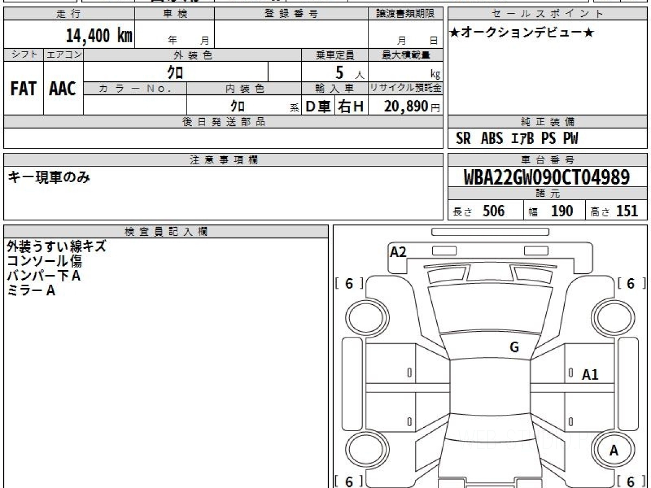This screenshot has height=488, width=651.
Task: Select the クロ value under 内装色
Action: [x=238, y=105]
